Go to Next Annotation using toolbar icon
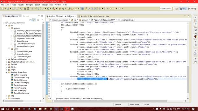 click(100, 9)
